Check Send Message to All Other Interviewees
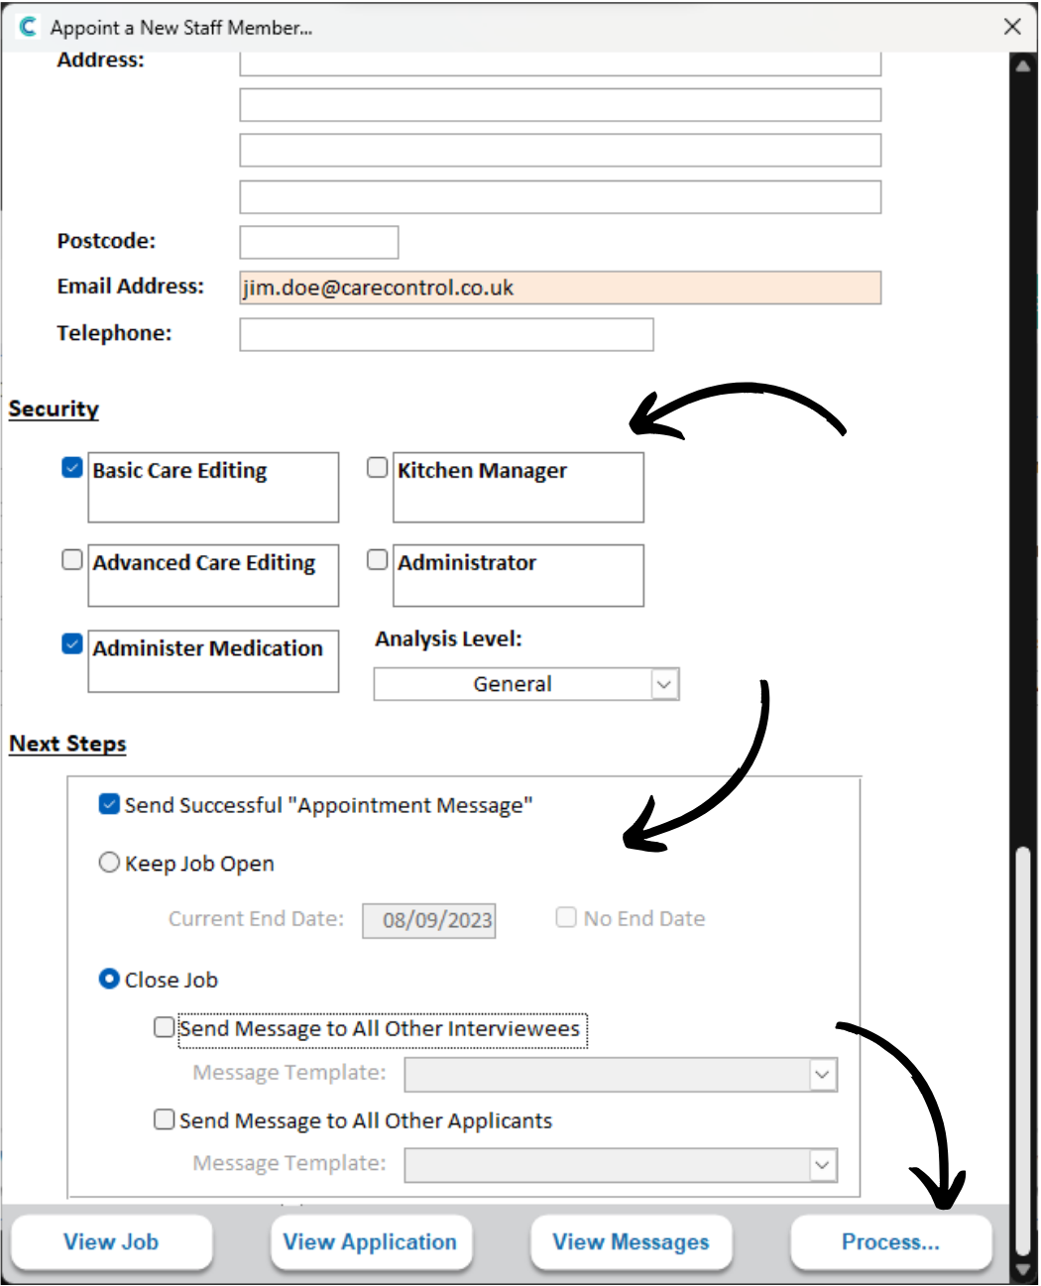Viewport: 1041px width, 1286px height. coord(165,1027)
